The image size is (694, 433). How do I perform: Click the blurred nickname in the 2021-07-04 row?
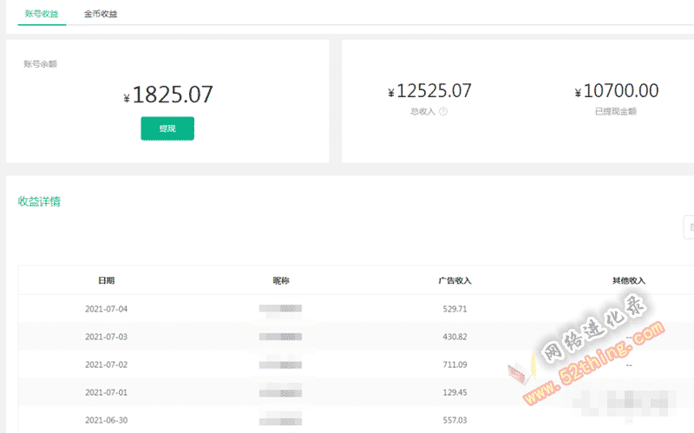coord(280,309)
